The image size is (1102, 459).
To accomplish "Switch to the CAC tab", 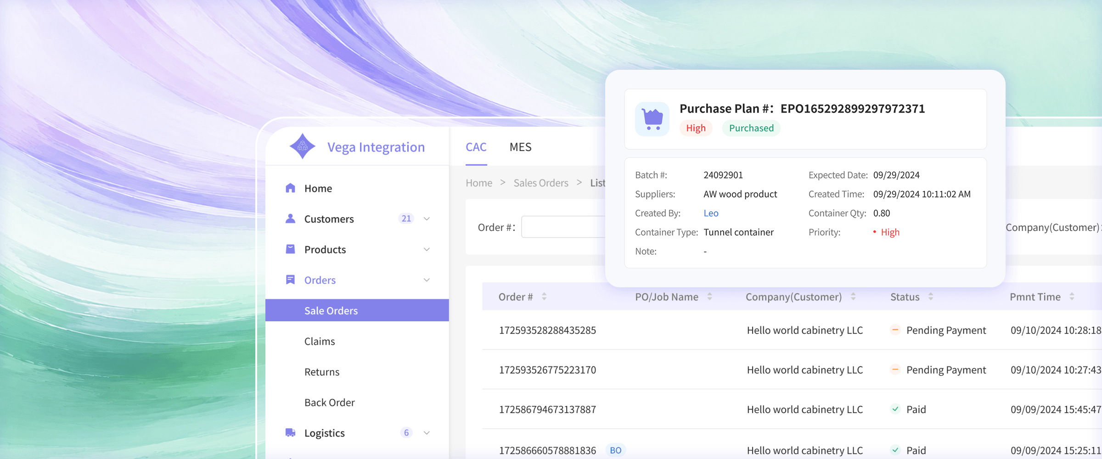I will (476, 147).
